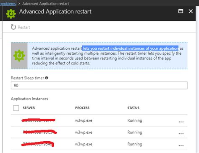Click the problems breadcrumb link
The height and width of the screenshot is (153, 199).
(x=8, y=4)
